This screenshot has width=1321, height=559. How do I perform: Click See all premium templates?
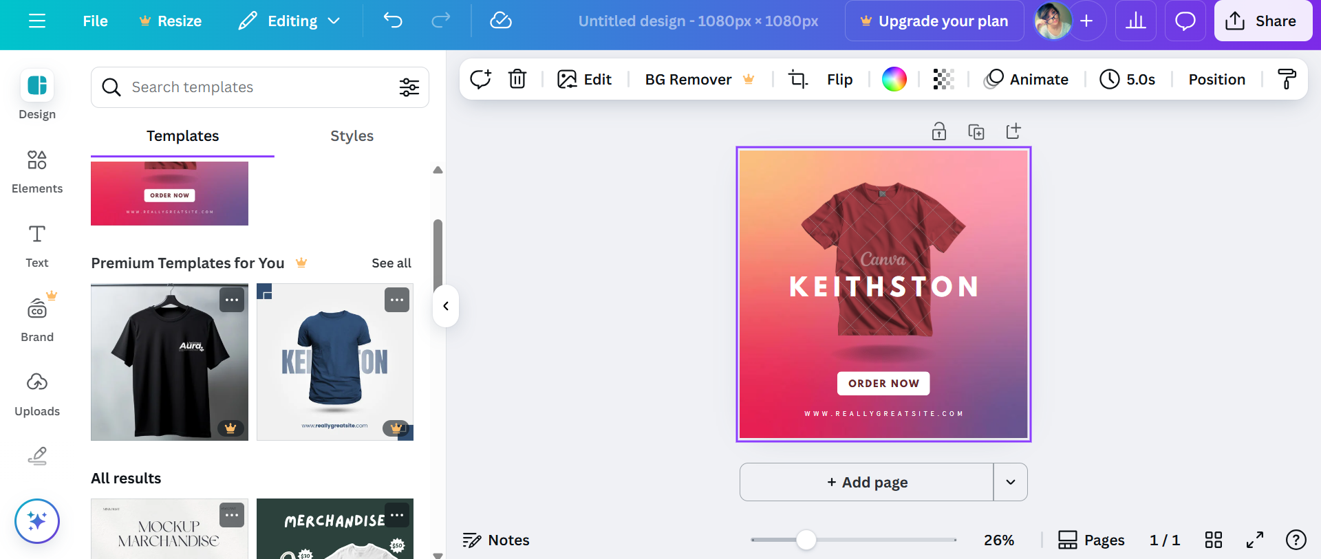click(x=391, y=263)
